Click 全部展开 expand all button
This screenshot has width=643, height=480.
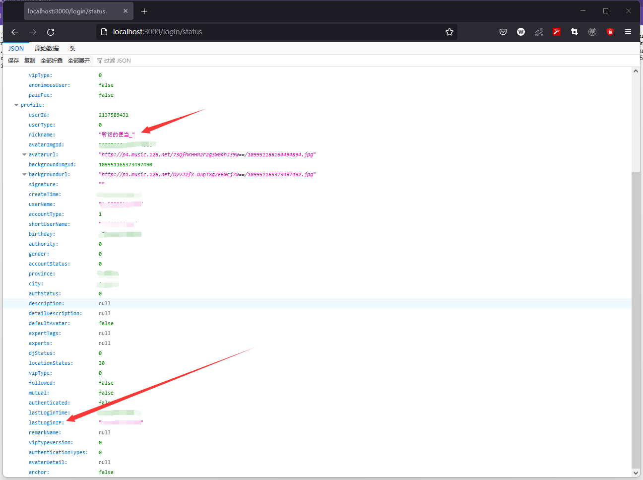(79, 61)
